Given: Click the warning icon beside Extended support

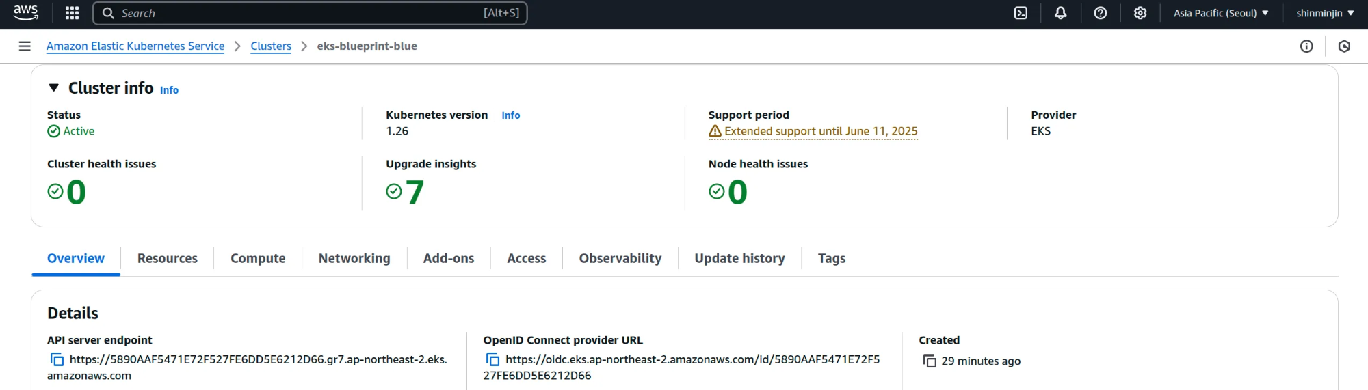Looking at the screenshot, I should [x=715, y=131].
